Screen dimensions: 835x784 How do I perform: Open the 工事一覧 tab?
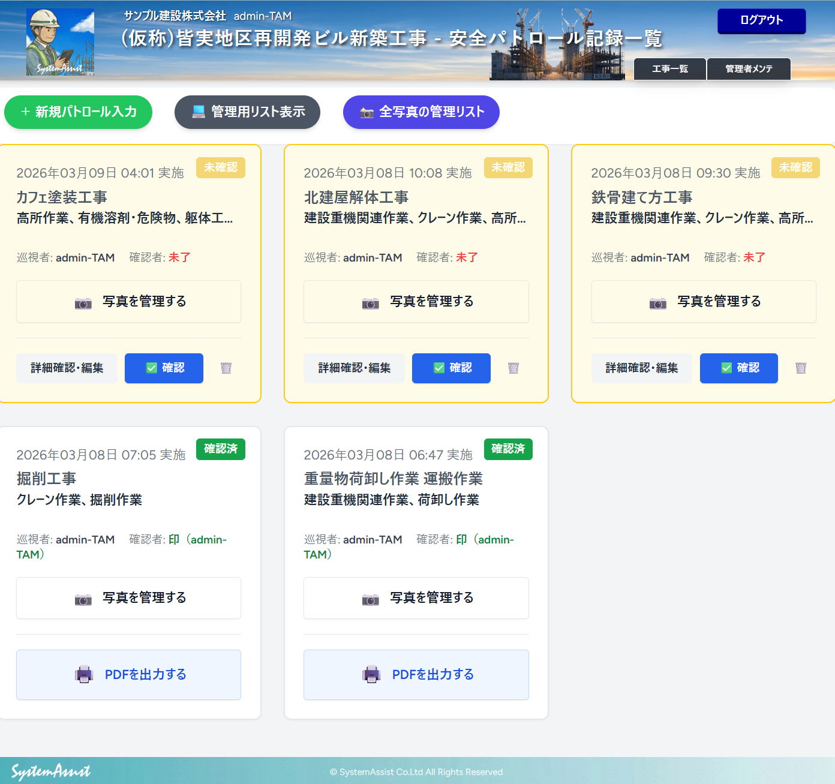point(670,69)
